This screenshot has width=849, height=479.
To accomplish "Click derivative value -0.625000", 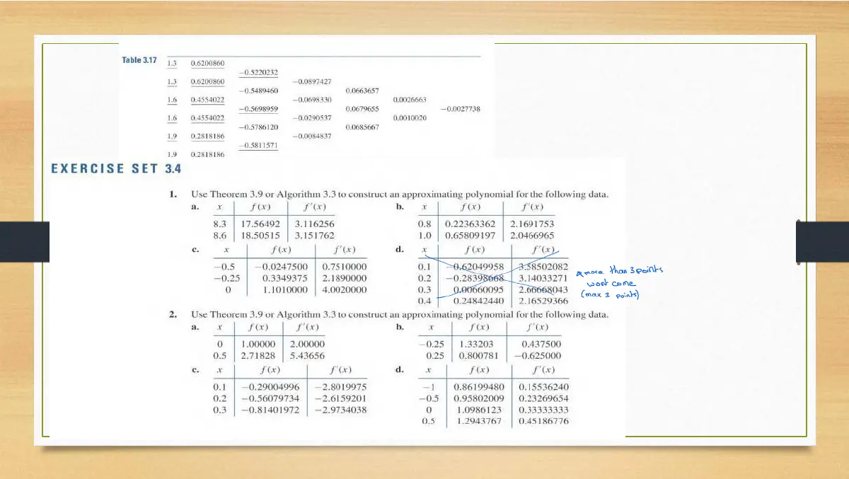I will coord(537,355).
